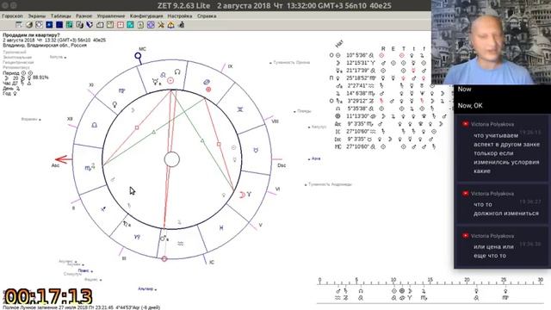Click the plain dark blue square toolbar icon
This screenshot has width=551, height=310.
(59, 25)
